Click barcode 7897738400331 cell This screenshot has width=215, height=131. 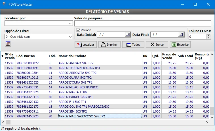[32, 87]
